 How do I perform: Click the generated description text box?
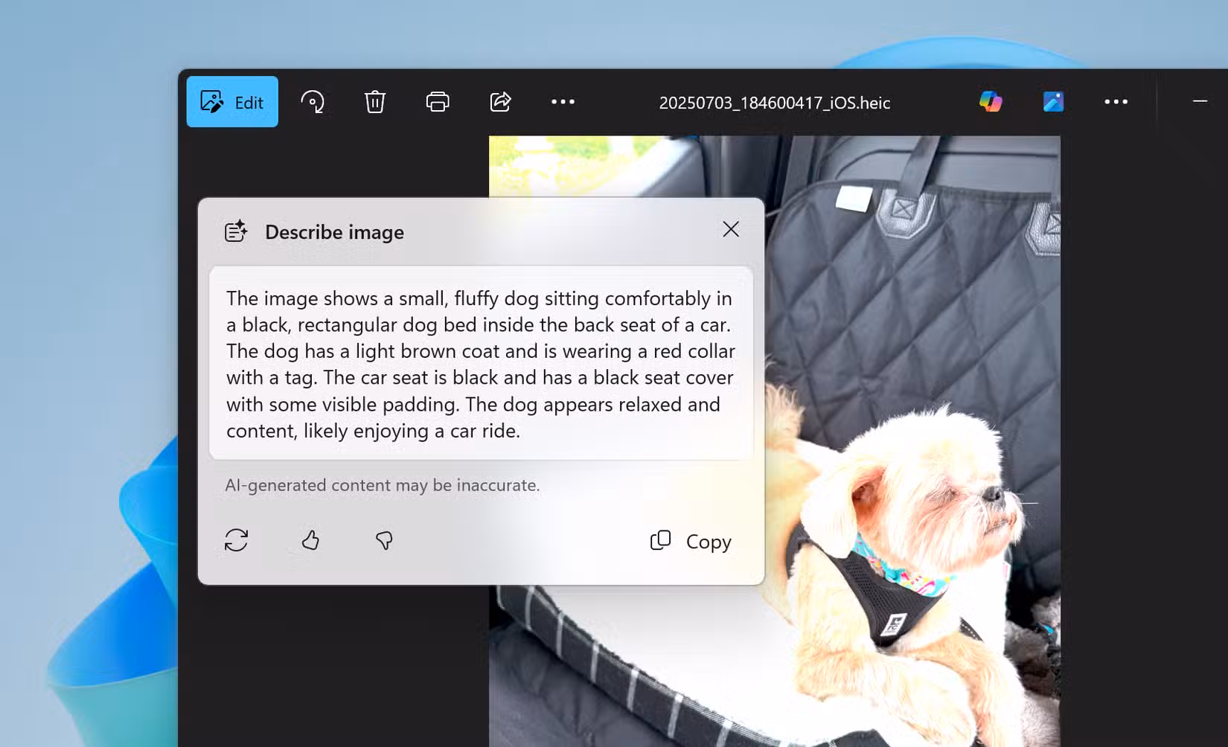click(x=481, y=363)
